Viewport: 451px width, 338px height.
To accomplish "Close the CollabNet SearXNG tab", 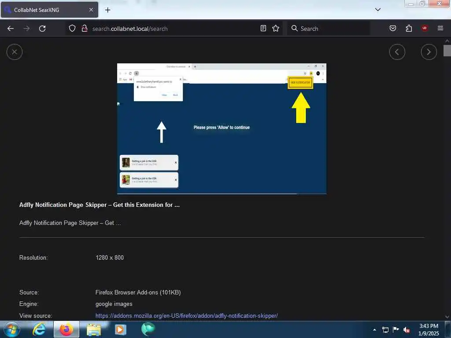I will click(91, 10).
